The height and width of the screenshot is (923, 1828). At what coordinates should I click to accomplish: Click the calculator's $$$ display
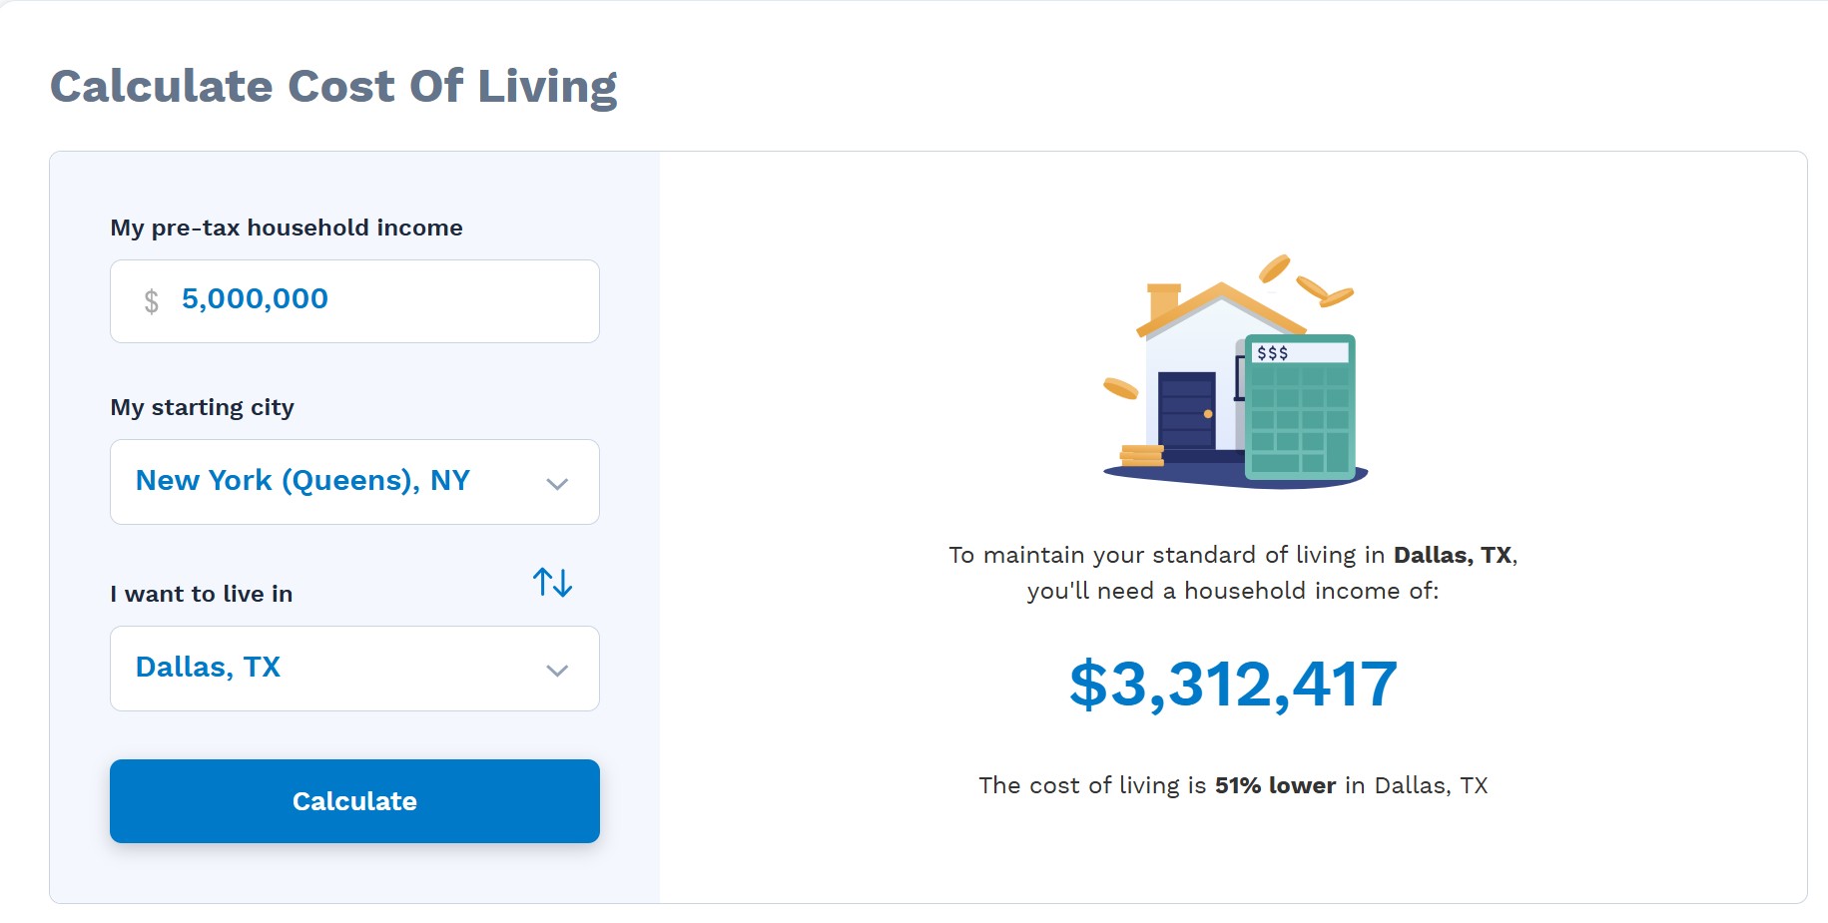pyautogui.click(x=1298, y=352)
